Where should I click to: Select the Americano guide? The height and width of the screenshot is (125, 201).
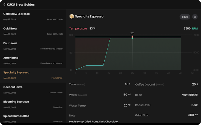click(x=33, y=61)
